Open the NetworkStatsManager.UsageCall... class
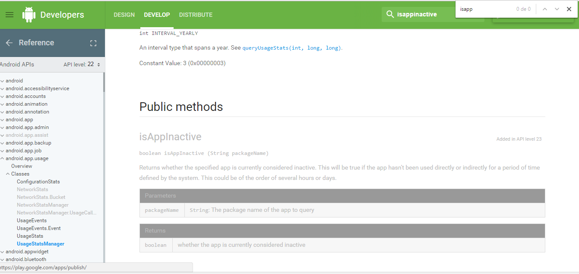Screen dimensions: 579x274 57,213
